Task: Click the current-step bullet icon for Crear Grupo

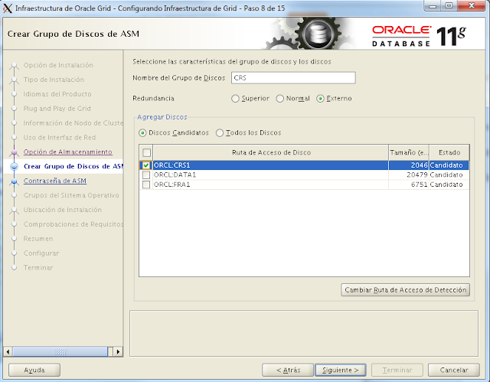Action: 14,166
